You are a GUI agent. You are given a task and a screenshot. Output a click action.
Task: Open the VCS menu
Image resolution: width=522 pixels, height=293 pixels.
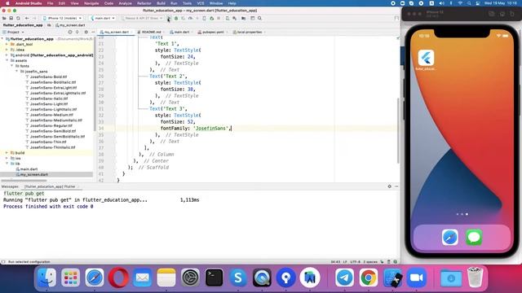click(x=201, y=3)
